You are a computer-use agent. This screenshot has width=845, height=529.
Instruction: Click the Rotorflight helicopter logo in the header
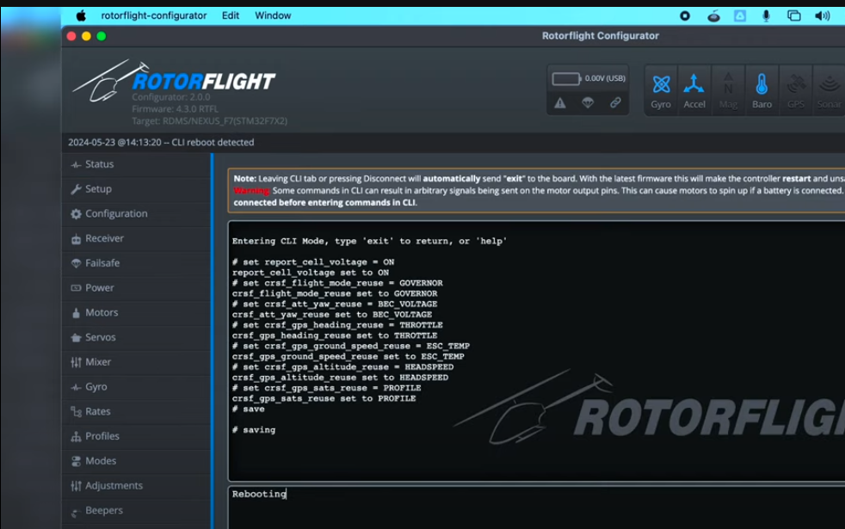(x=174, y=81)
